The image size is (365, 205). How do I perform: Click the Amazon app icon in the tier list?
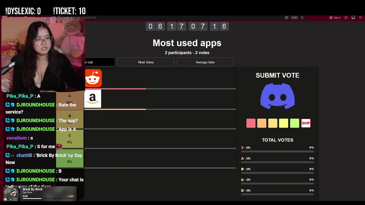coord(93,99)
